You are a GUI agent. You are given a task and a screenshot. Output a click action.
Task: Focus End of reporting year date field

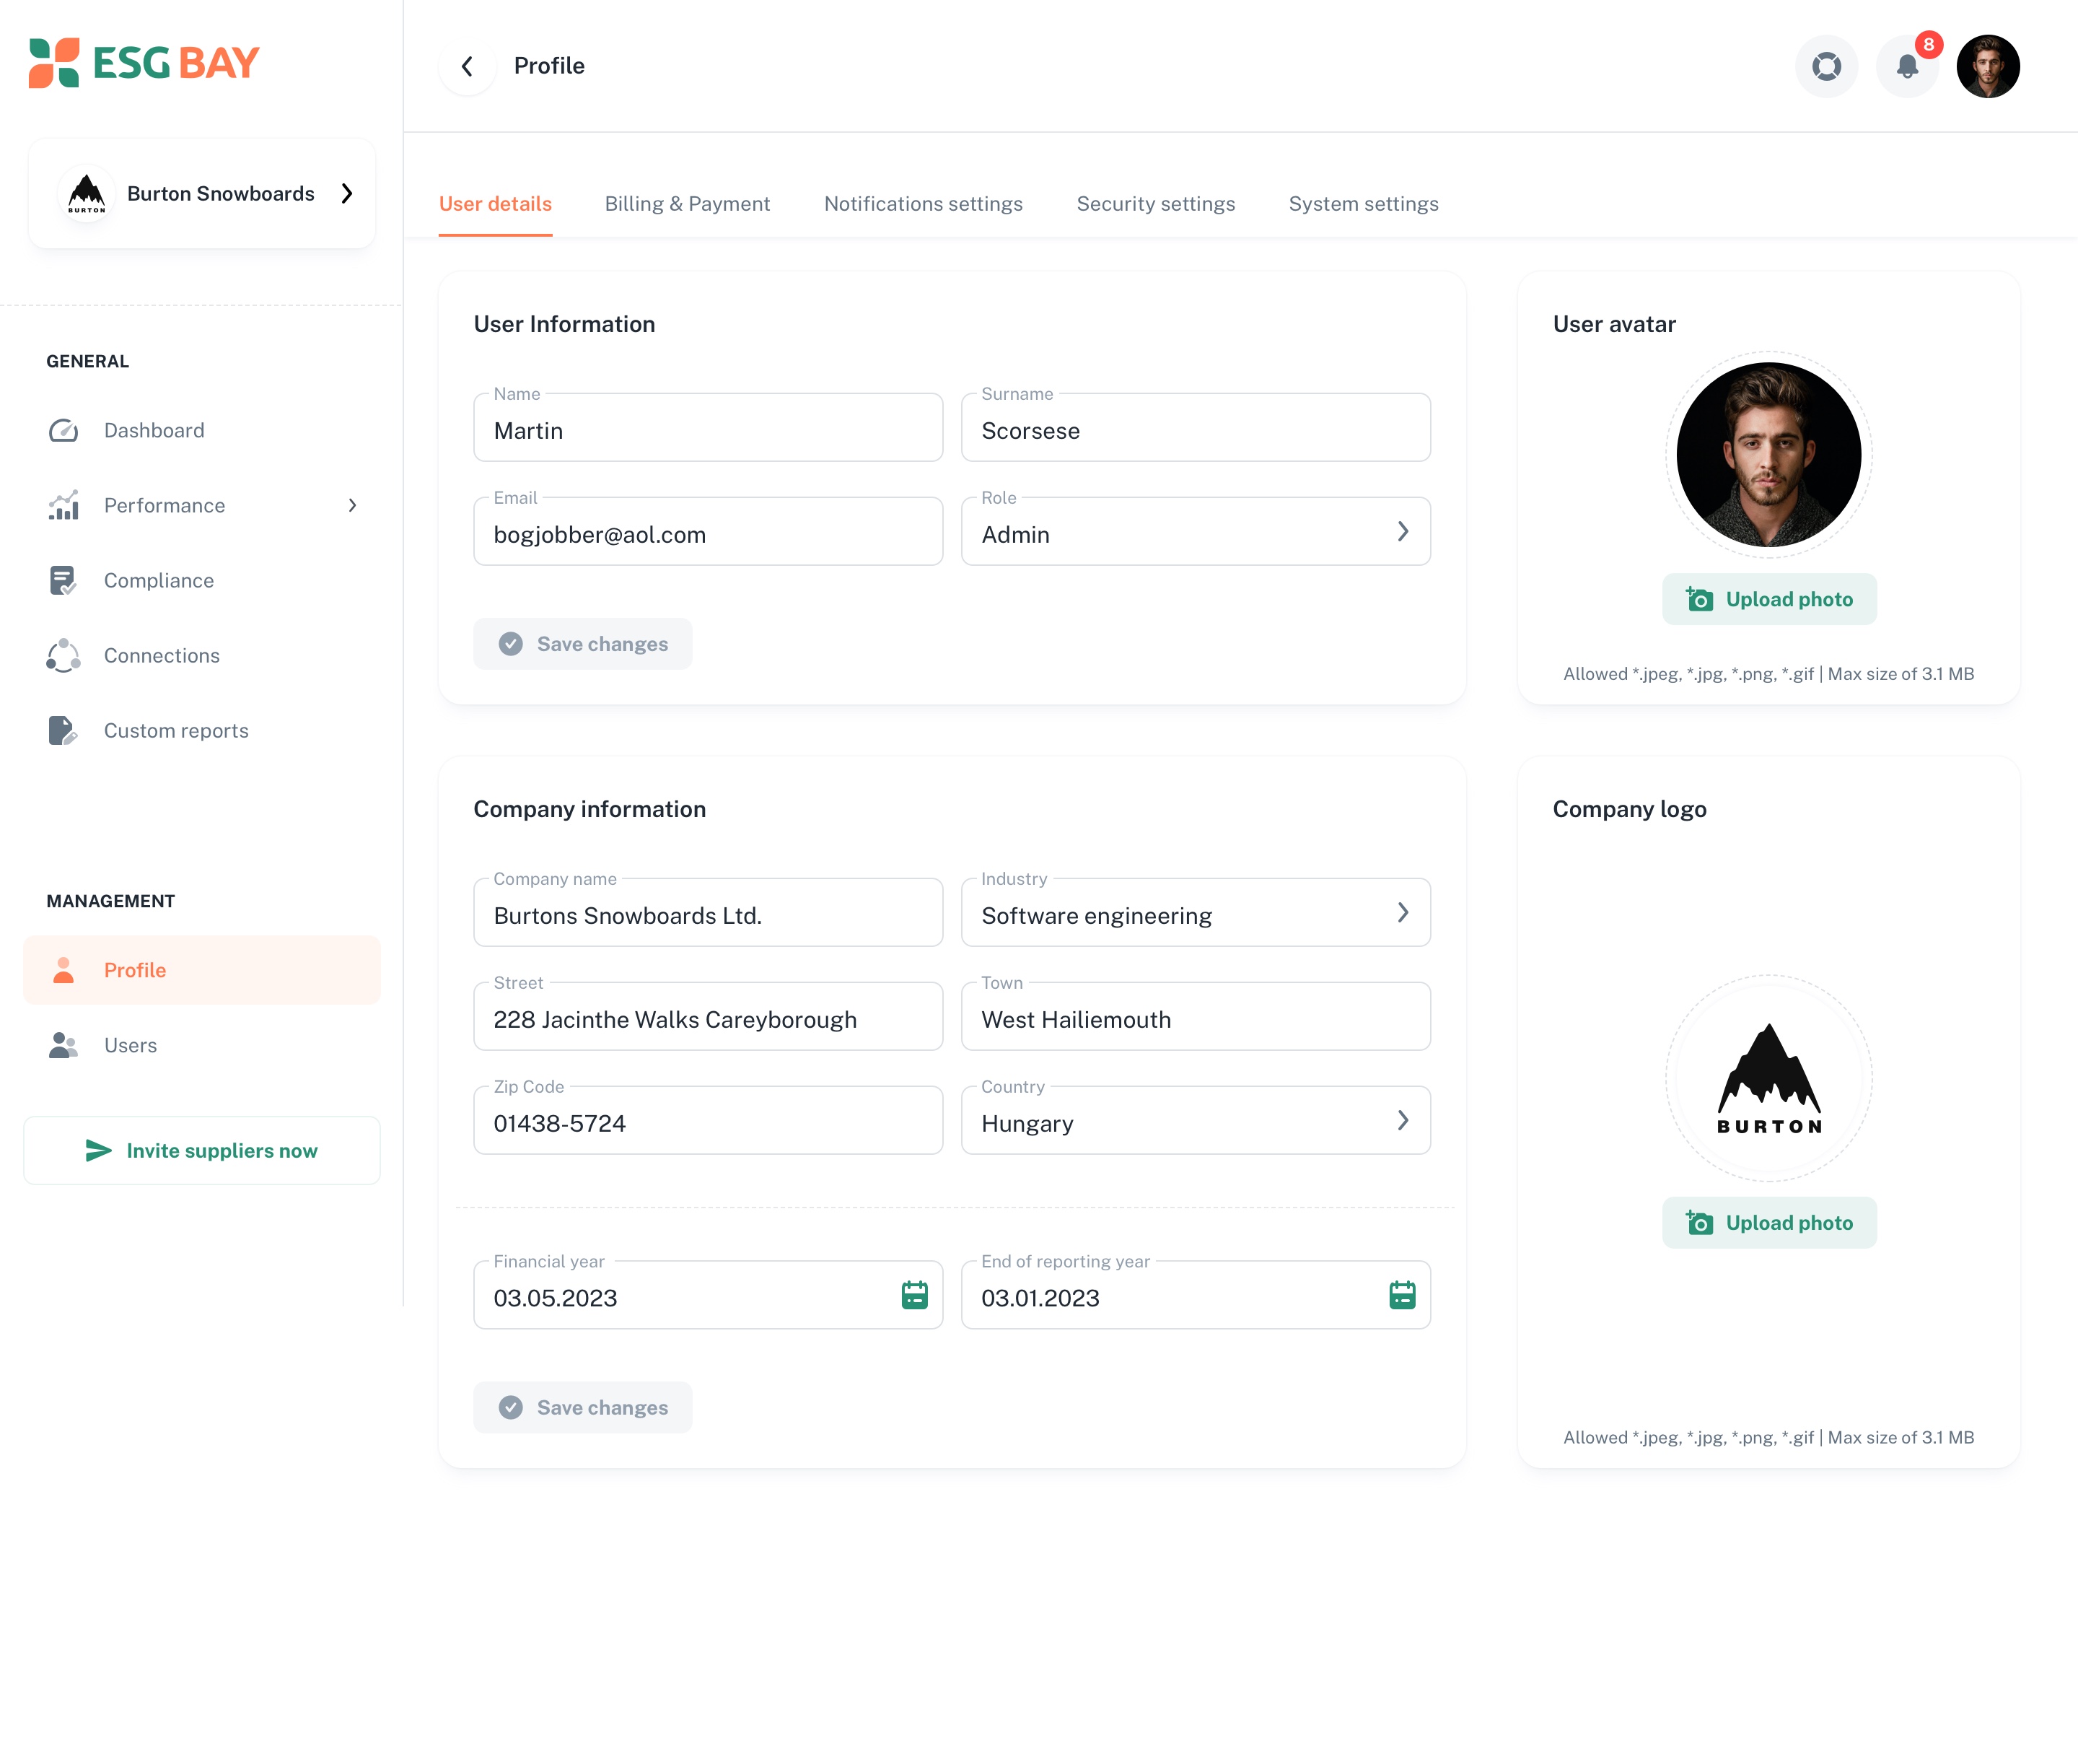(1196, 1296)
